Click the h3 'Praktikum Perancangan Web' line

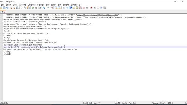pyautogui.click(x=23, y=45)
